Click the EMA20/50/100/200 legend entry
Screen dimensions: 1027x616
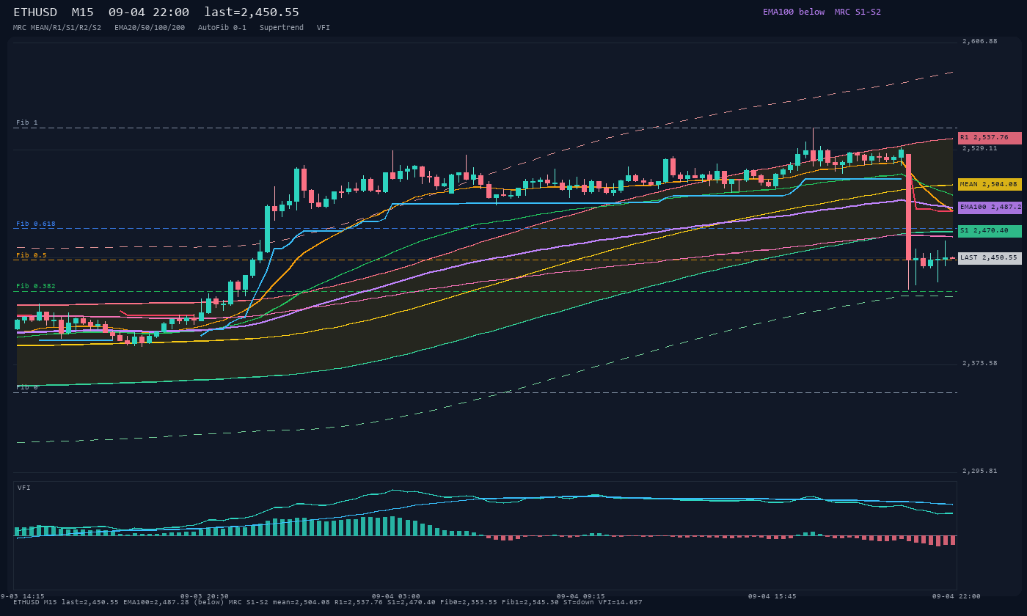coord(150,28)
